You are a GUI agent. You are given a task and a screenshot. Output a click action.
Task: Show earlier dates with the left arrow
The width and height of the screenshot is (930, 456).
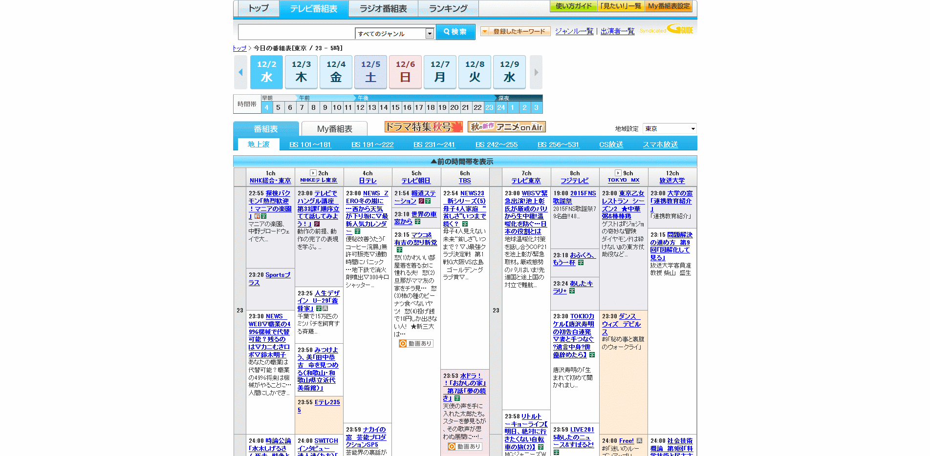coord(240,72)
